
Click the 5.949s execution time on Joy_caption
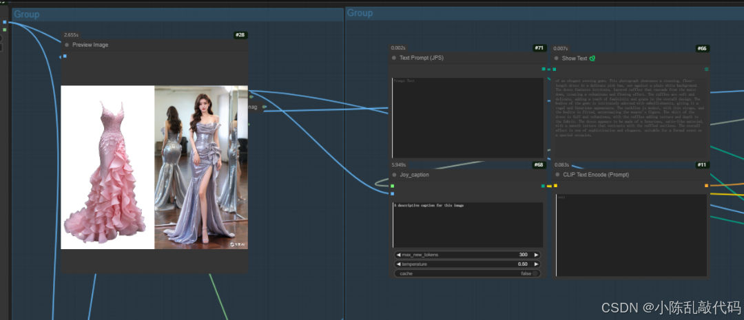(x=400, y=165)
